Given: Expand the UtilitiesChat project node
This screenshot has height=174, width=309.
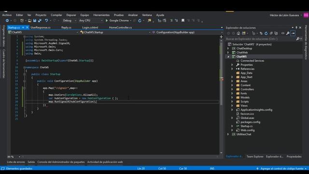Looking at the screenshot, I should 228,134.
